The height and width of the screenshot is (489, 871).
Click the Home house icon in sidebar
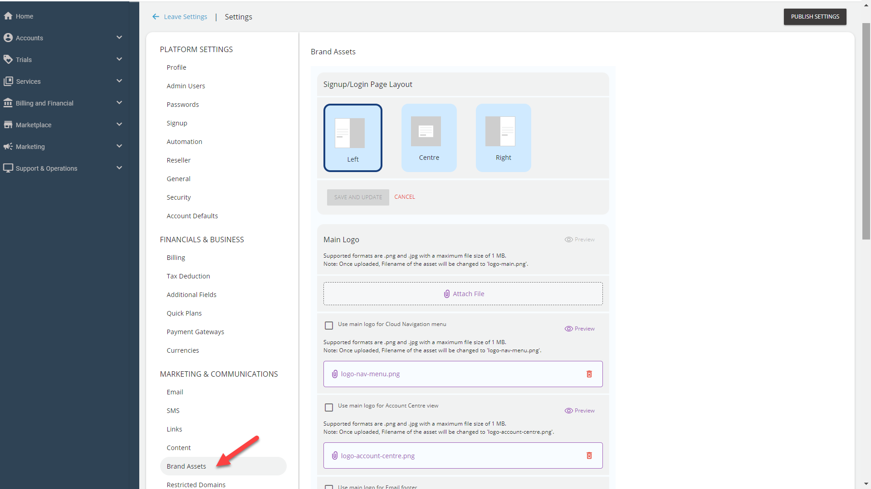(x=8, y=16)
